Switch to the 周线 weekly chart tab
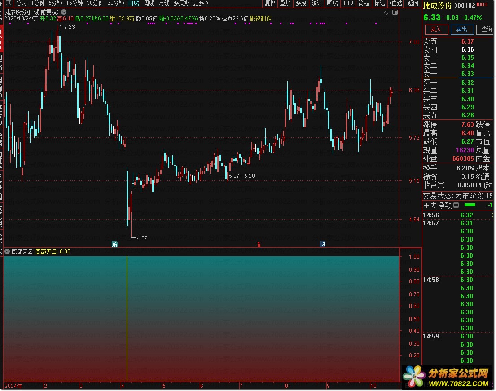This screenshot has height=391, width=496. click(149, 3)
